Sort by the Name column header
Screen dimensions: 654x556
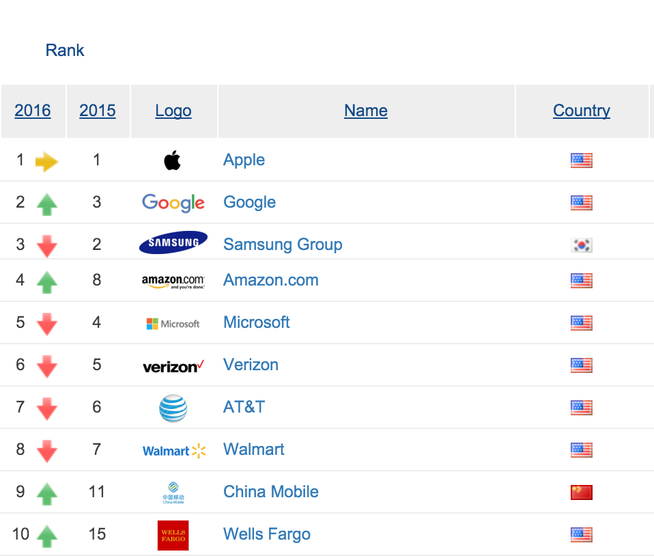coord(366,111)
